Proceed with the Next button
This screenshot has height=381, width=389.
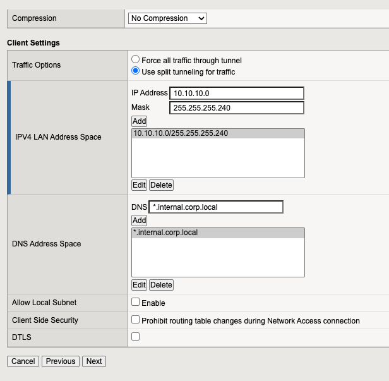[x=94, y=361]
